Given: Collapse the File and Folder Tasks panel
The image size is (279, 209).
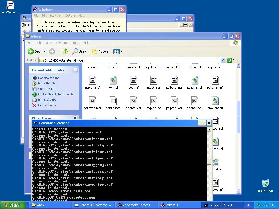Looking at the screenshot, I should 75,70.
